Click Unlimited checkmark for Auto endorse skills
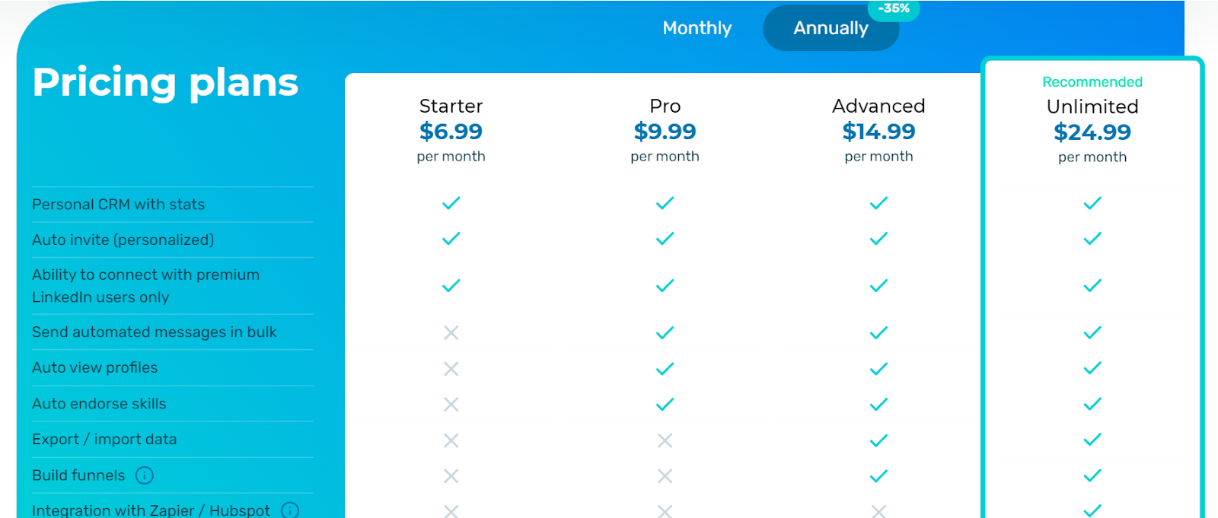Viewport: 1218px width, 518px height. click(x=1092, y=404)
